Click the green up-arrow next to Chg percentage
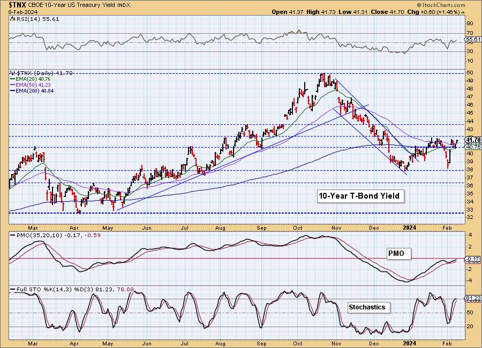 pyautogui.click(x=463, y=12)
